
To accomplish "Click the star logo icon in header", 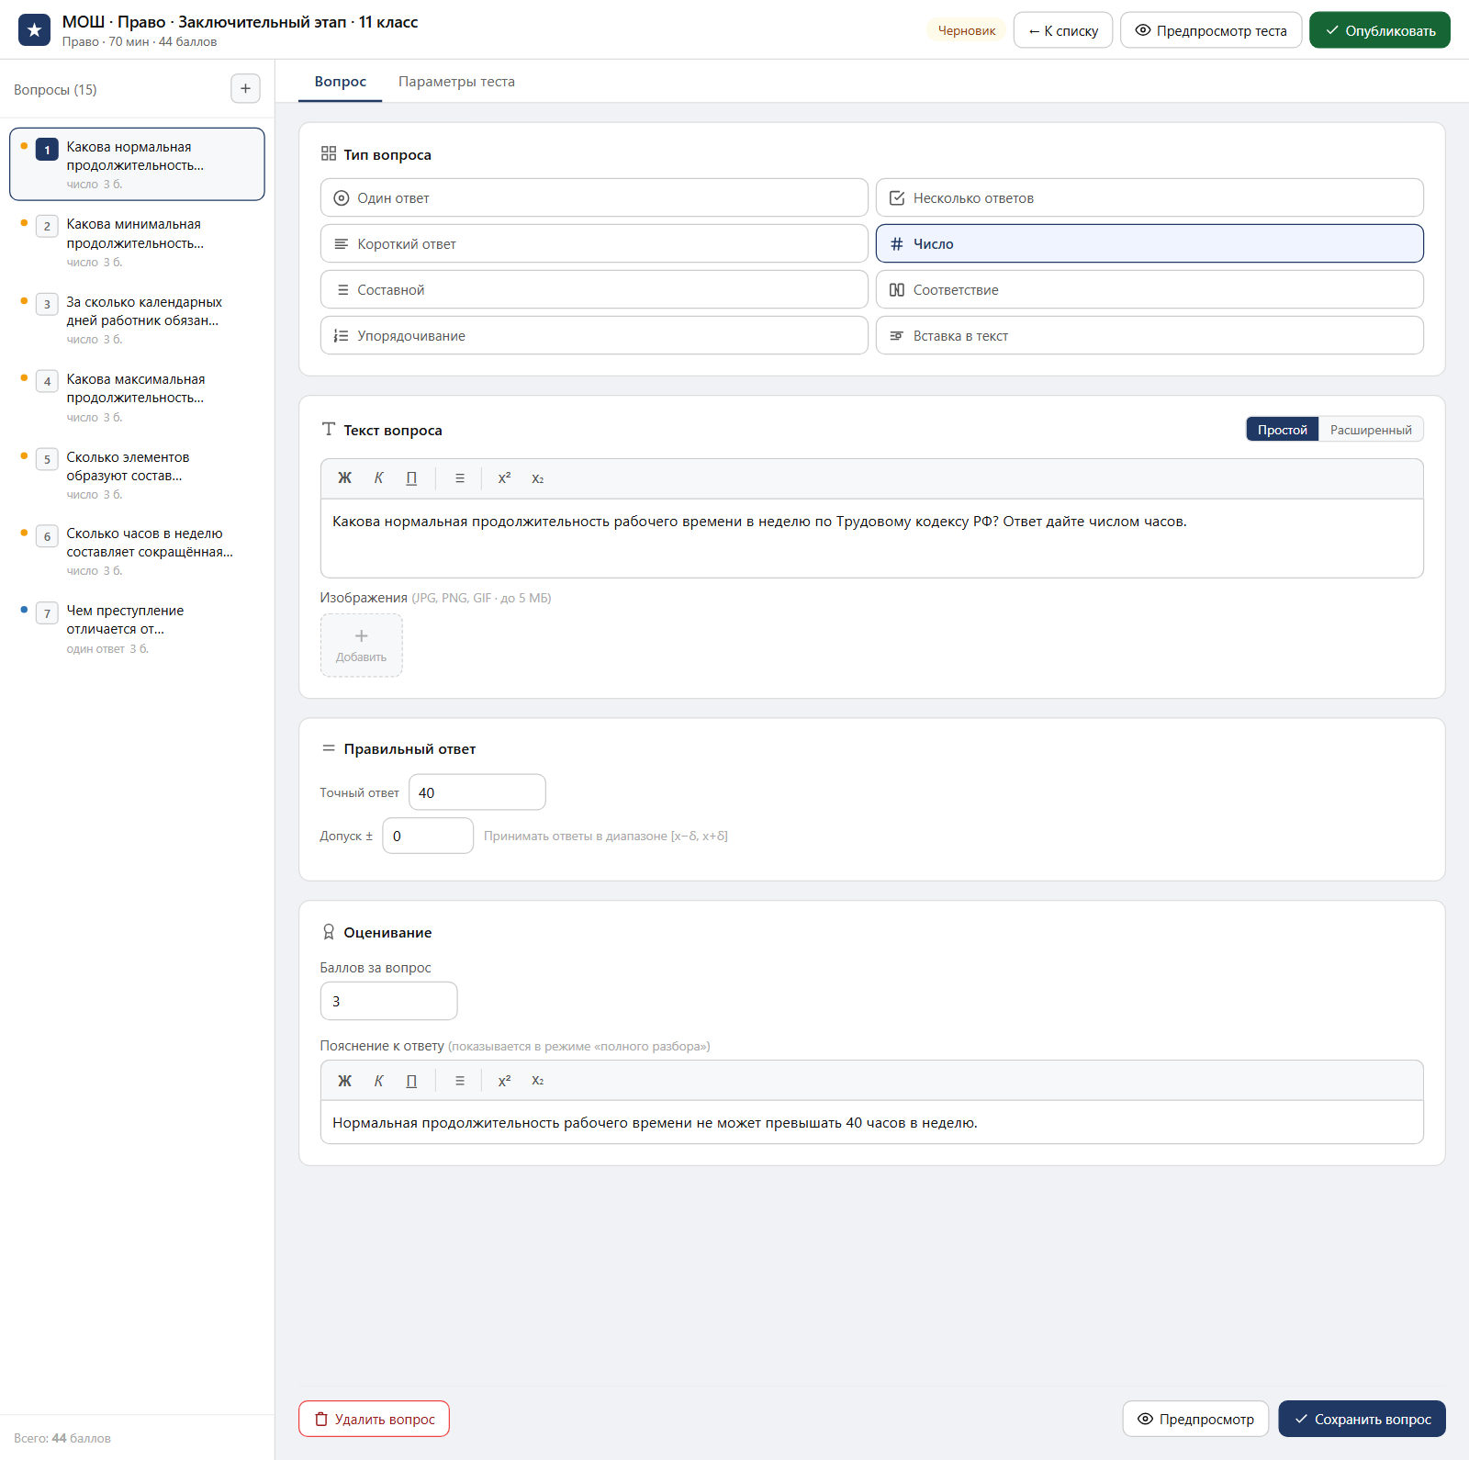I will 34,30.
